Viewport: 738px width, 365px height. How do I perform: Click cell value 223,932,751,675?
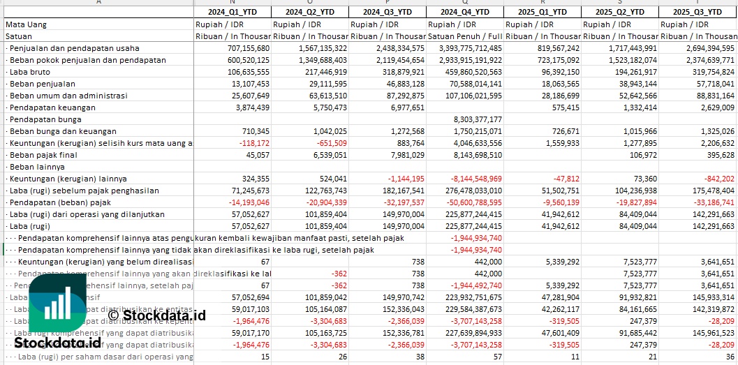472,297
